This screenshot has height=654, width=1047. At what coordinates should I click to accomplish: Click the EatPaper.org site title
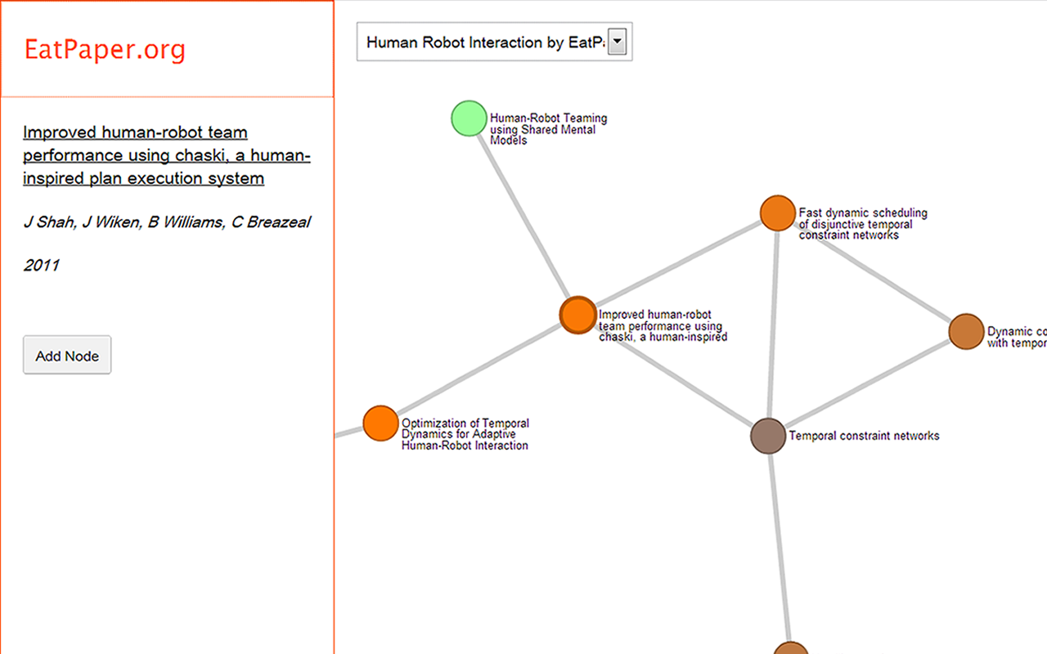(105, 50)
